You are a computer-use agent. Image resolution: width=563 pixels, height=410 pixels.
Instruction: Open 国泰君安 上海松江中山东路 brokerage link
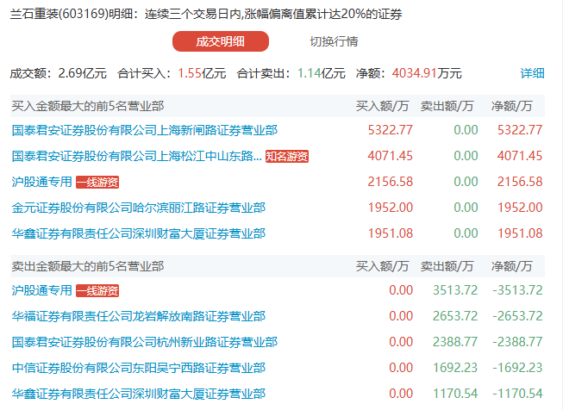coord(136,156)
